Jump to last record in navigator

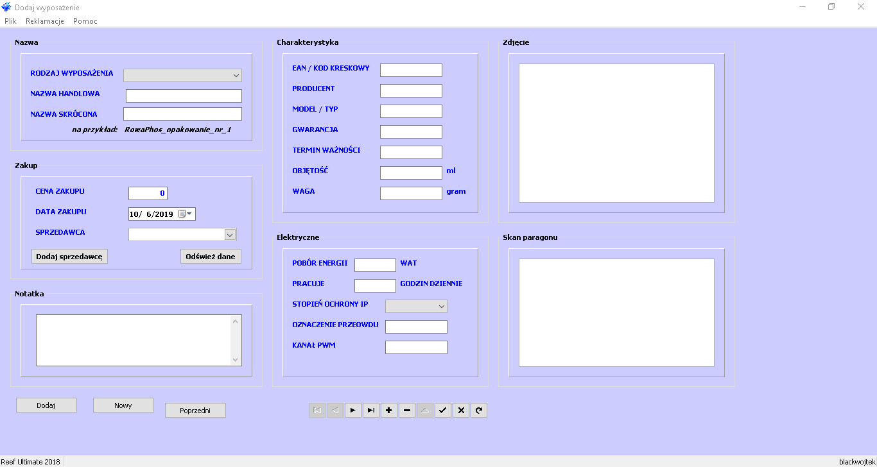point(371,410)
